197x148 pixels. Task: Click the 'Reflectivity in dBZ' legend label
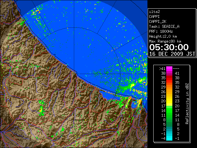pyautogui.click(x=187, y=104)
